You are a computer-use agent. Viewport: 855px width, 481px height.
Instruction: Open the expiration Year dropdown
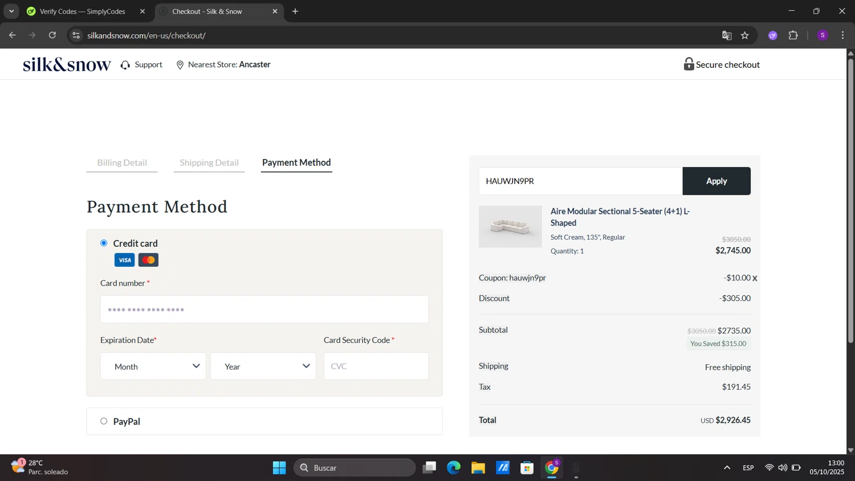point(263,366)
